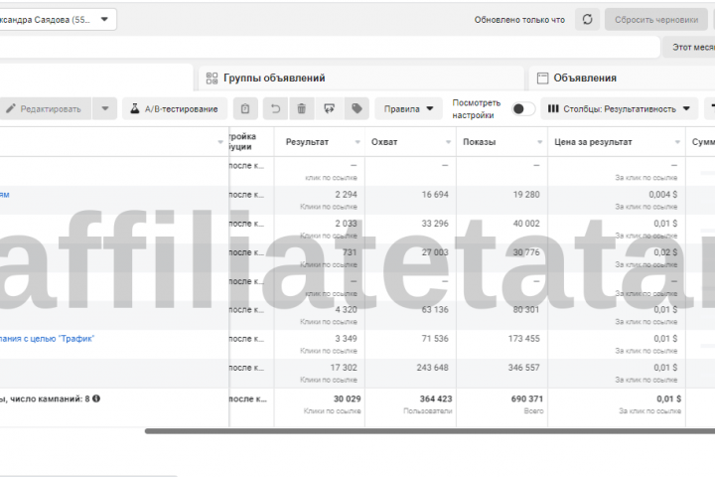Click the trash delete icon
Screen dimensions: 715x477
tap(302, 108)
